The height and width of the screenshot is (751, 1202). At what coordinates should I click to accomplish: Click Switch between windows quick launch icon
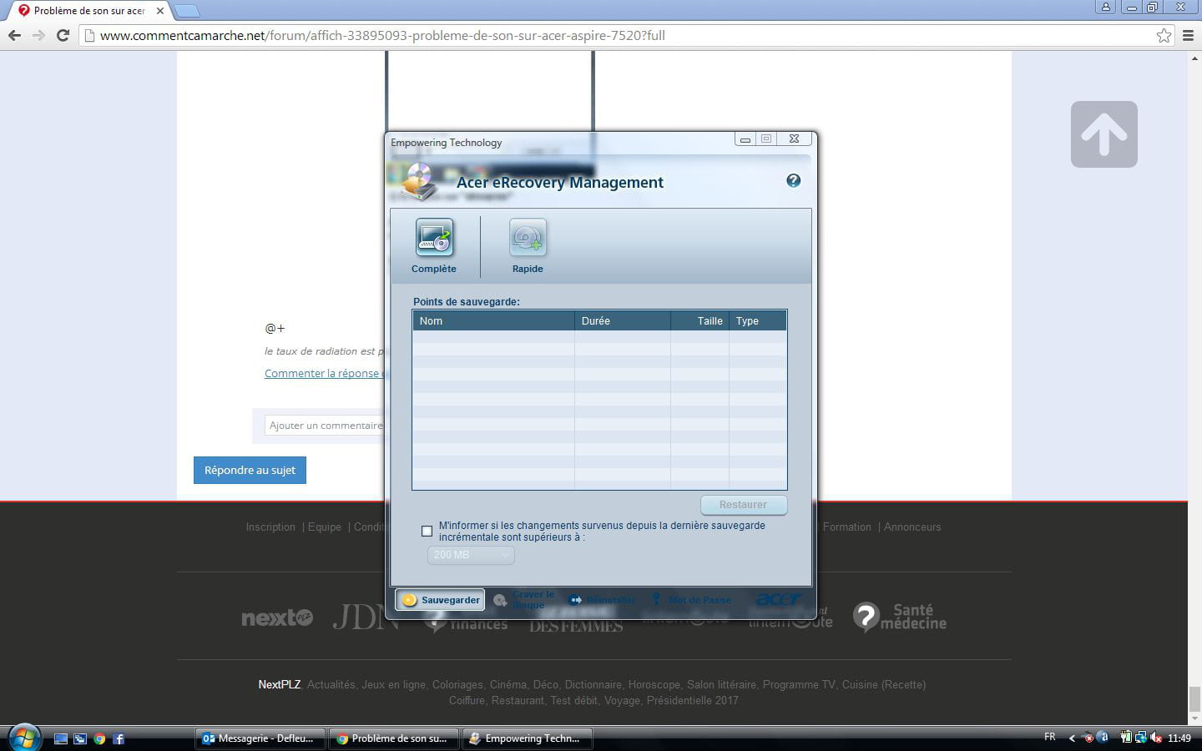click(x=80, y=738)
